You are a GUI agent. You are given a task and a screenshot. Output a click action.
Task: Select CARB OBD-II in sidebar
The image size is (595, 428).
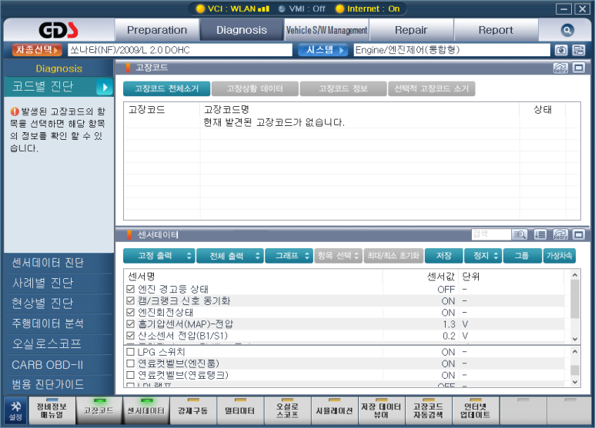pos(58,365)
